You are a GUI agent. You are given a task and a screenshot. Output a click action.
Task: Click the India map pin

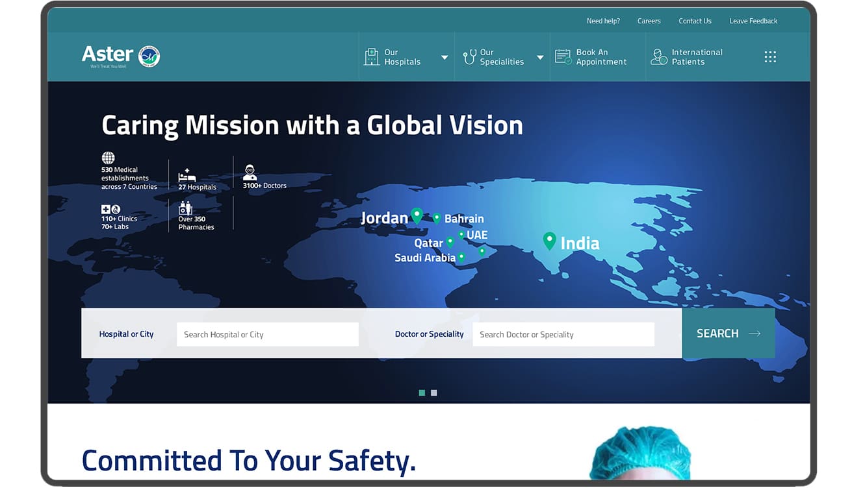coord(550,241)
